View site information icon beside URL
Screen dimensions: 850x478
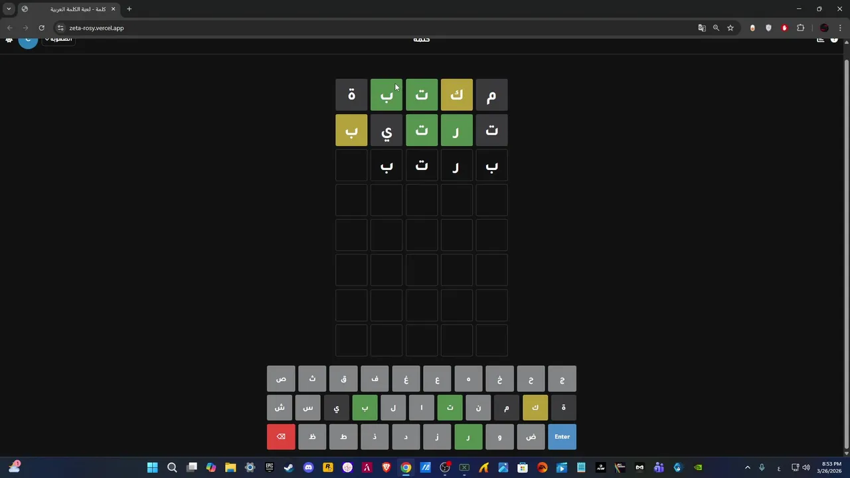point(60,28)
